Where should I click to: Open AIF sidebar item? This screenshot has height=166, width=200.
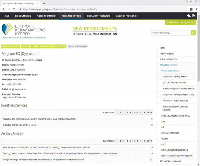[x=176, y=127]
